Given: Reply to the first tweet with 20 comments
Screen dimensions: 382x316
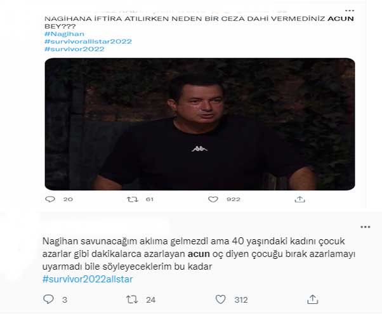Looking at the screenshot, I should tap(50, 199).
